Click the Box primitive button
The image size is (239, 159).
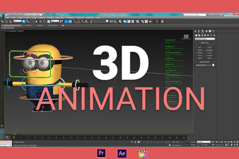pyautogui.click(x=200, y=47)
